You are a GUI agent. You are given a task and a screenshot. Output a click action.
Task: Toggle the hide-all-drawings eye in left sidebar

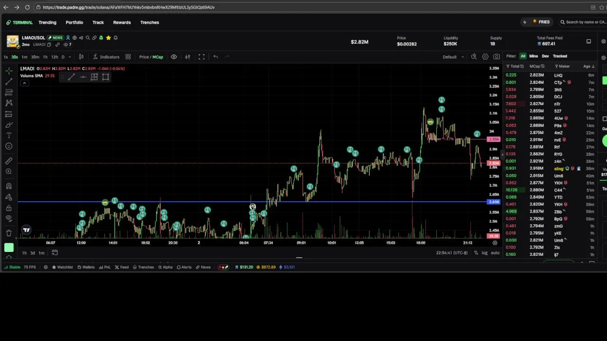pyautogui.click(x=9, y=218)
